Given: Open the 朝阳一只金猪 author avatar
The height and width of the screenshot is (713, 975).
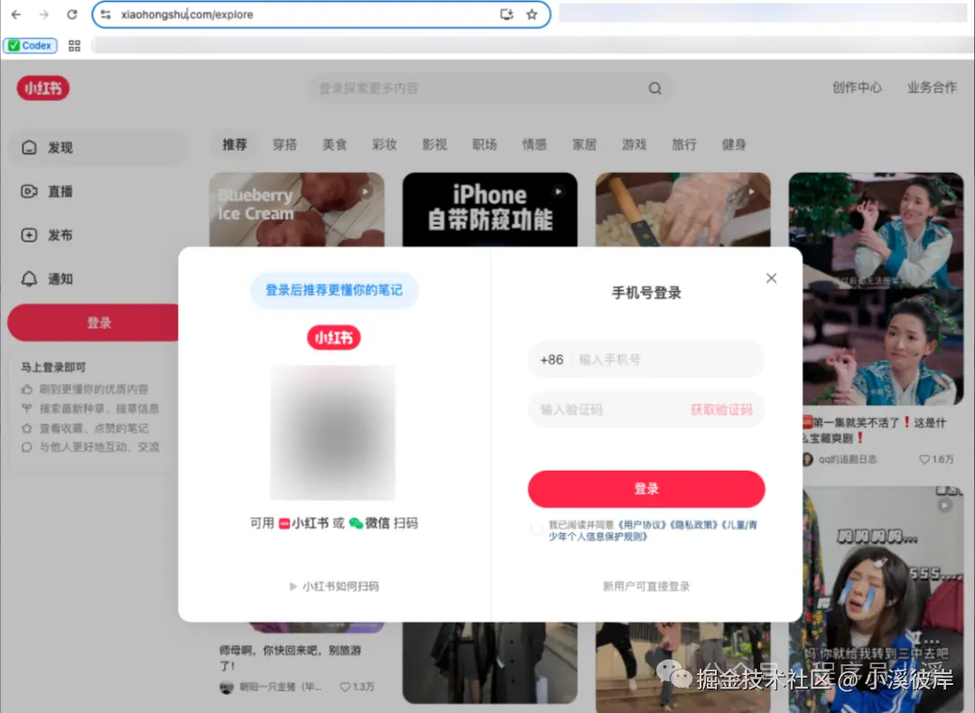Looking at the screenshot, I should pyautogui.click(x=227, y=687).
